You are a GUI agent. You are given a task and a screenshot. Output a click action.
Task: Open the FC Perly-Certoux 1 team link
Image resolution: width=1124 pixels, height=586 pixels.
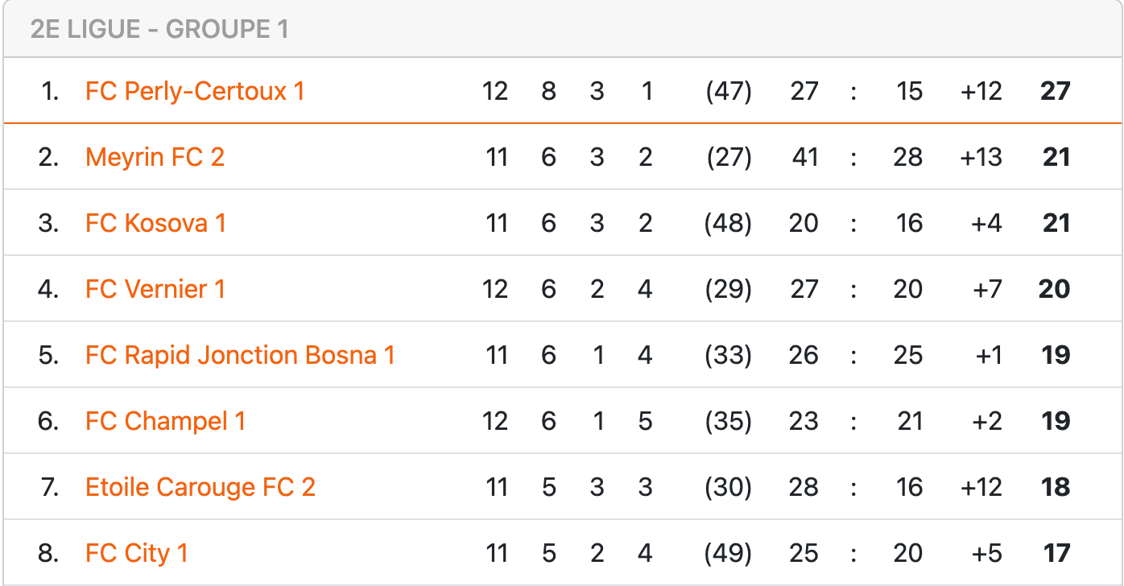[x=195, y=91]
